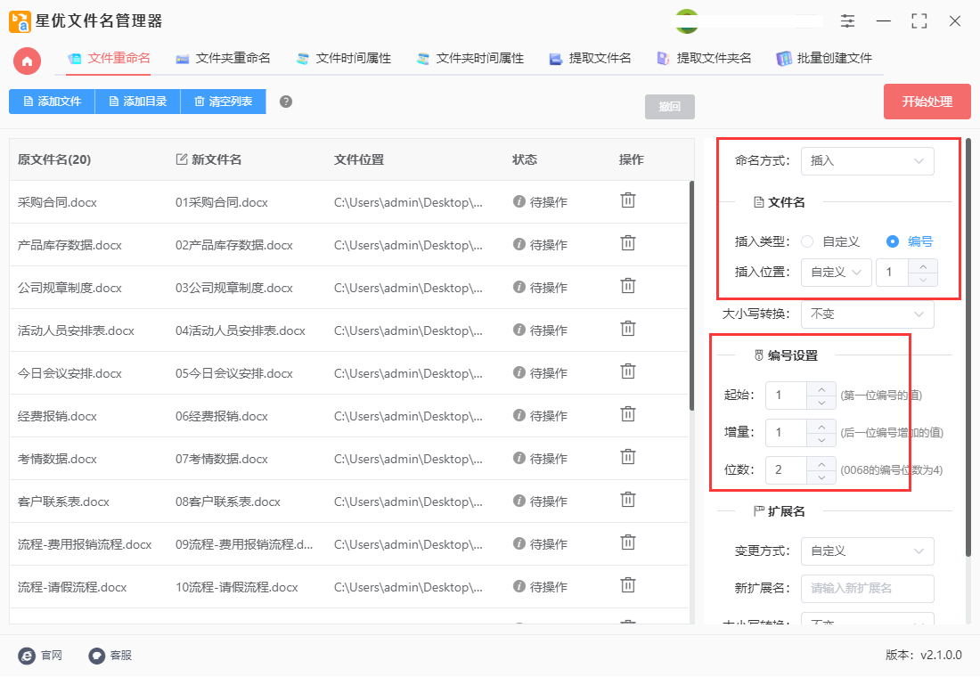Open the 插入位置 自定义 dropdown
Screen dimensions: 980x677
point(836,272)
